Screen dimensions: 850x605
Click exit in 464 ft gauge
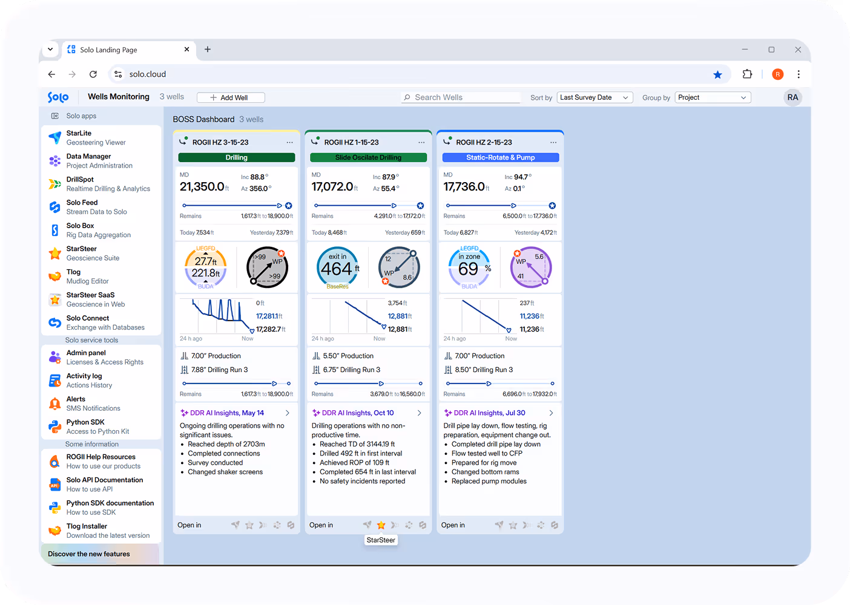[338, 267]
